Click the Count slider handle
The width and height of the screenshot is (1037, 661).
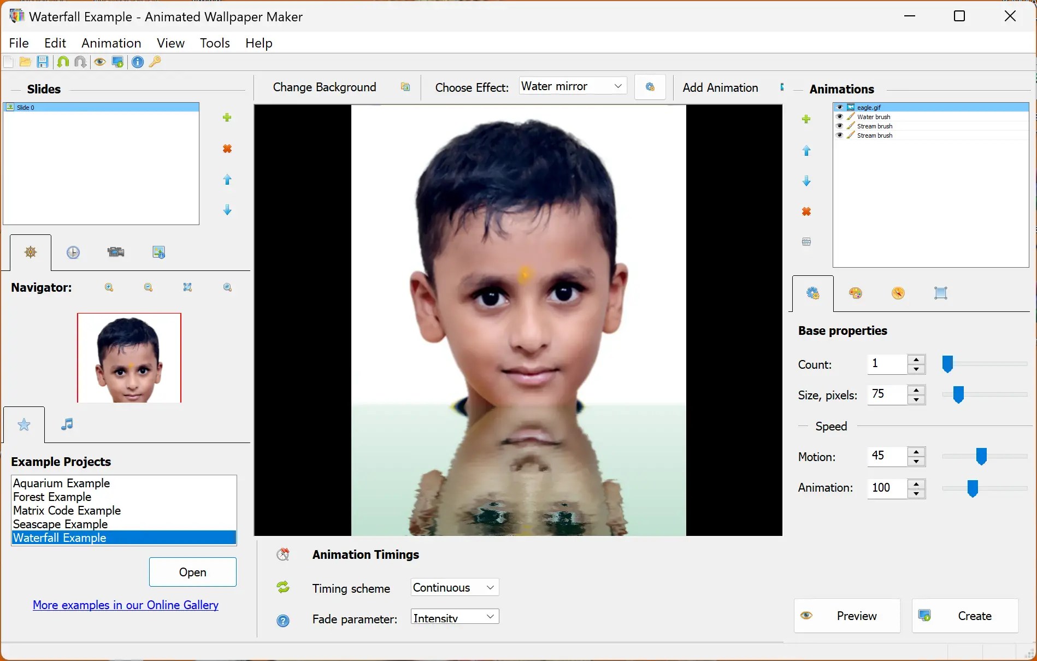(948, 364)
